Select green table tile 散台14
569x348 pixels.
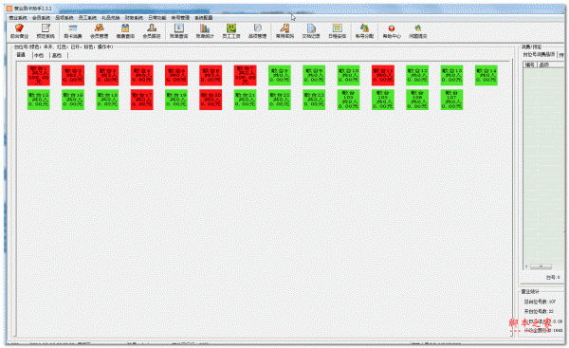pos(486,75)
